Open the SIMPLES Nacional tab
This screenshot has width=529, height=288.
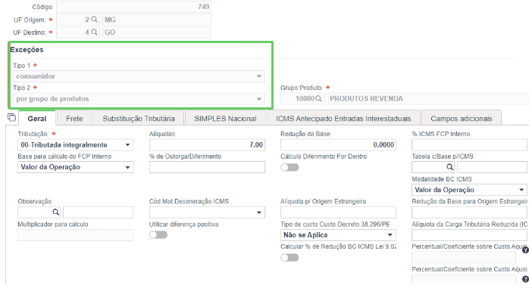click(x=225, y=119)
